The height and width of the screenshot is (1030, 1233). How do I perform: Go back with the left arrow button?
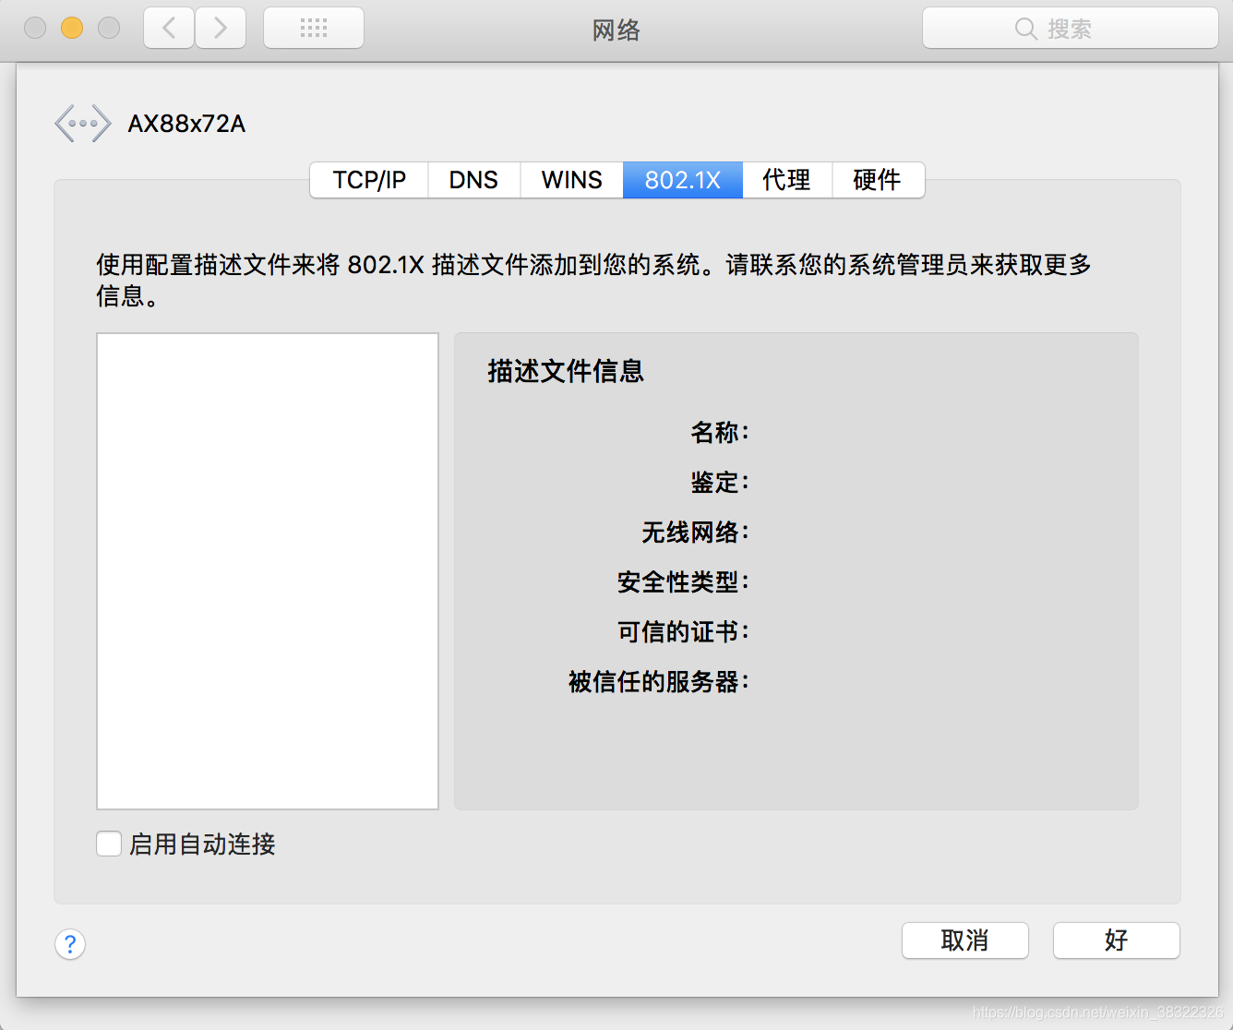click(x=169, y=28)
